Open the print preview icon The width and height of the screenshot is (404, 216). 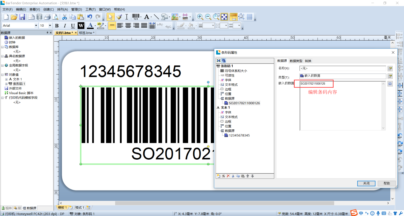(55, 17)
